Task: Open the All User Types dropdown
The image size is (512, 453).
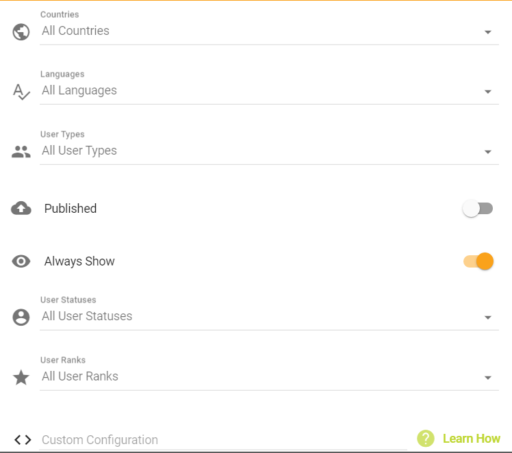Action: pos(269,151)
